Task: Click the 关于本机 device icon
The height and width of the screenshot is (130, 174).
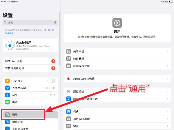Action: pos(68,51)
